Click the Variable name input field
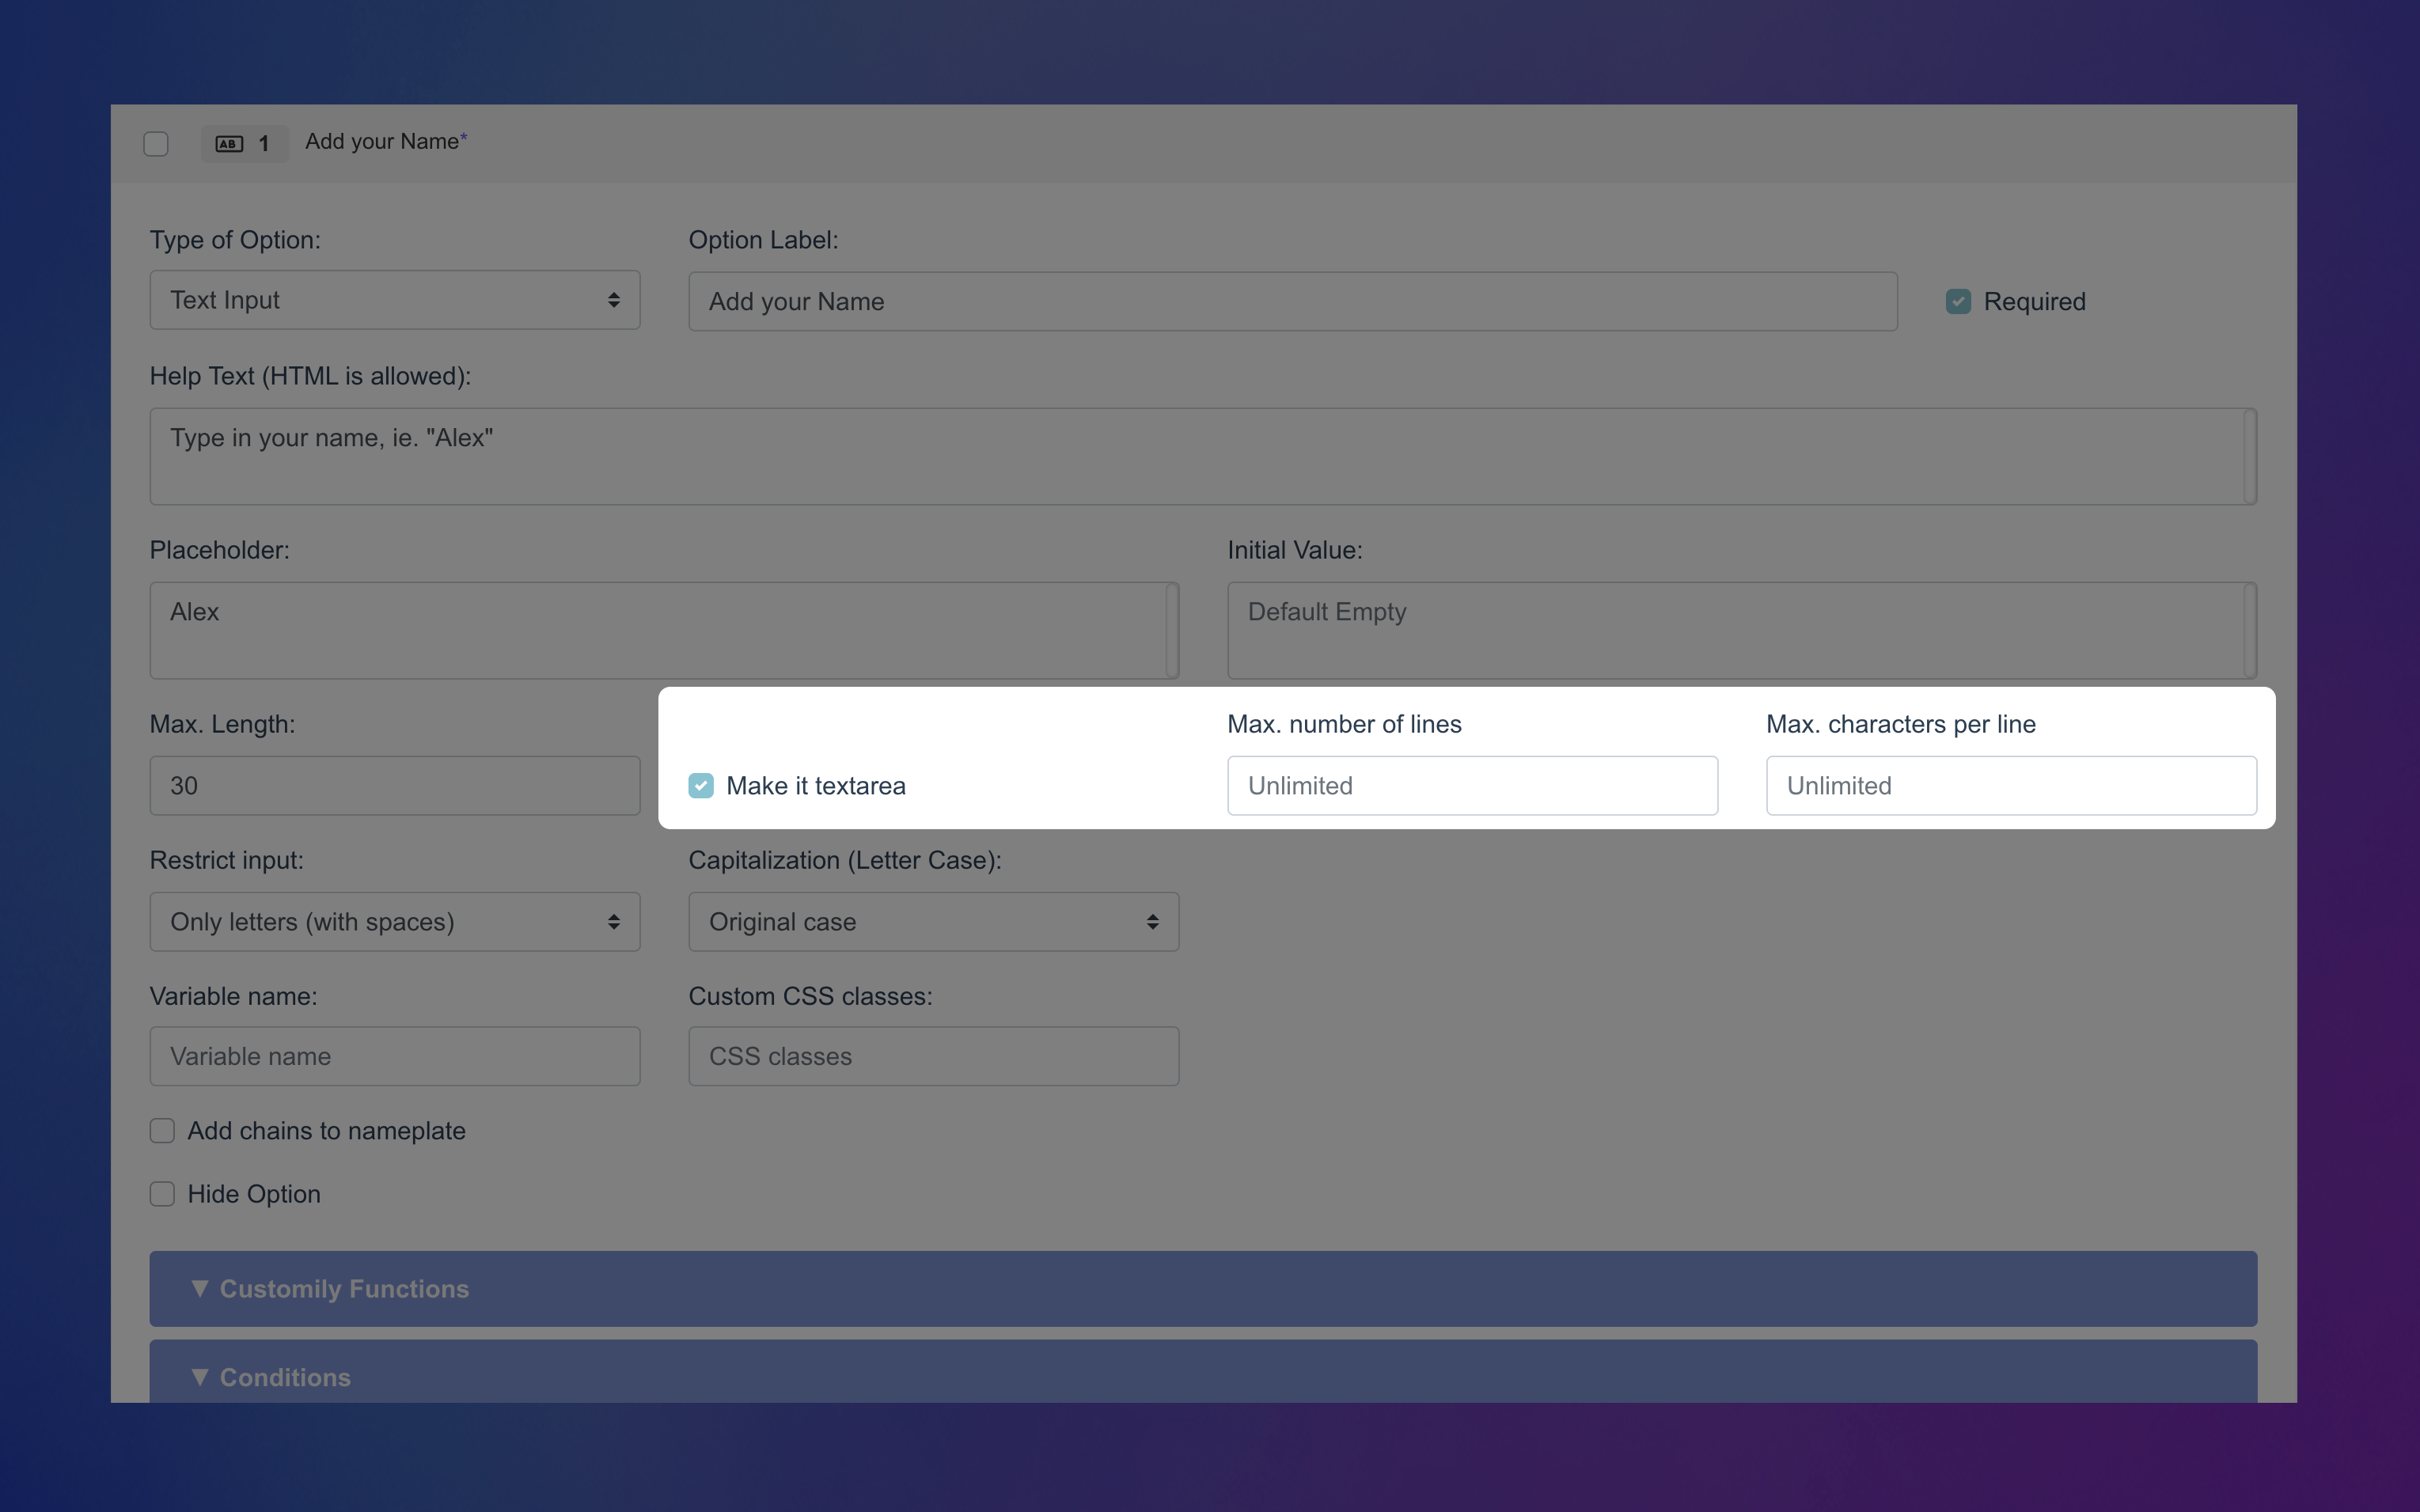This screenshot has height=1512, width=2420. [x=394, y=1056]
